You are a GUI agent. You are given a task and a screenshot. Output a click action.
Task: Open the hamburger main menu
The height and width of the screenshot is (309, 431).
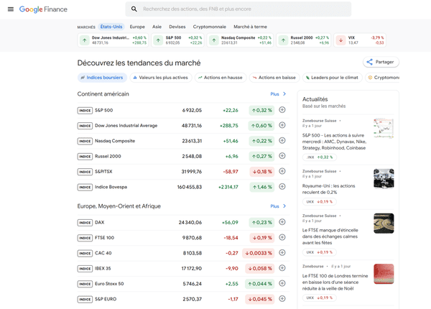pyautogui.click(x=10, y=9)
